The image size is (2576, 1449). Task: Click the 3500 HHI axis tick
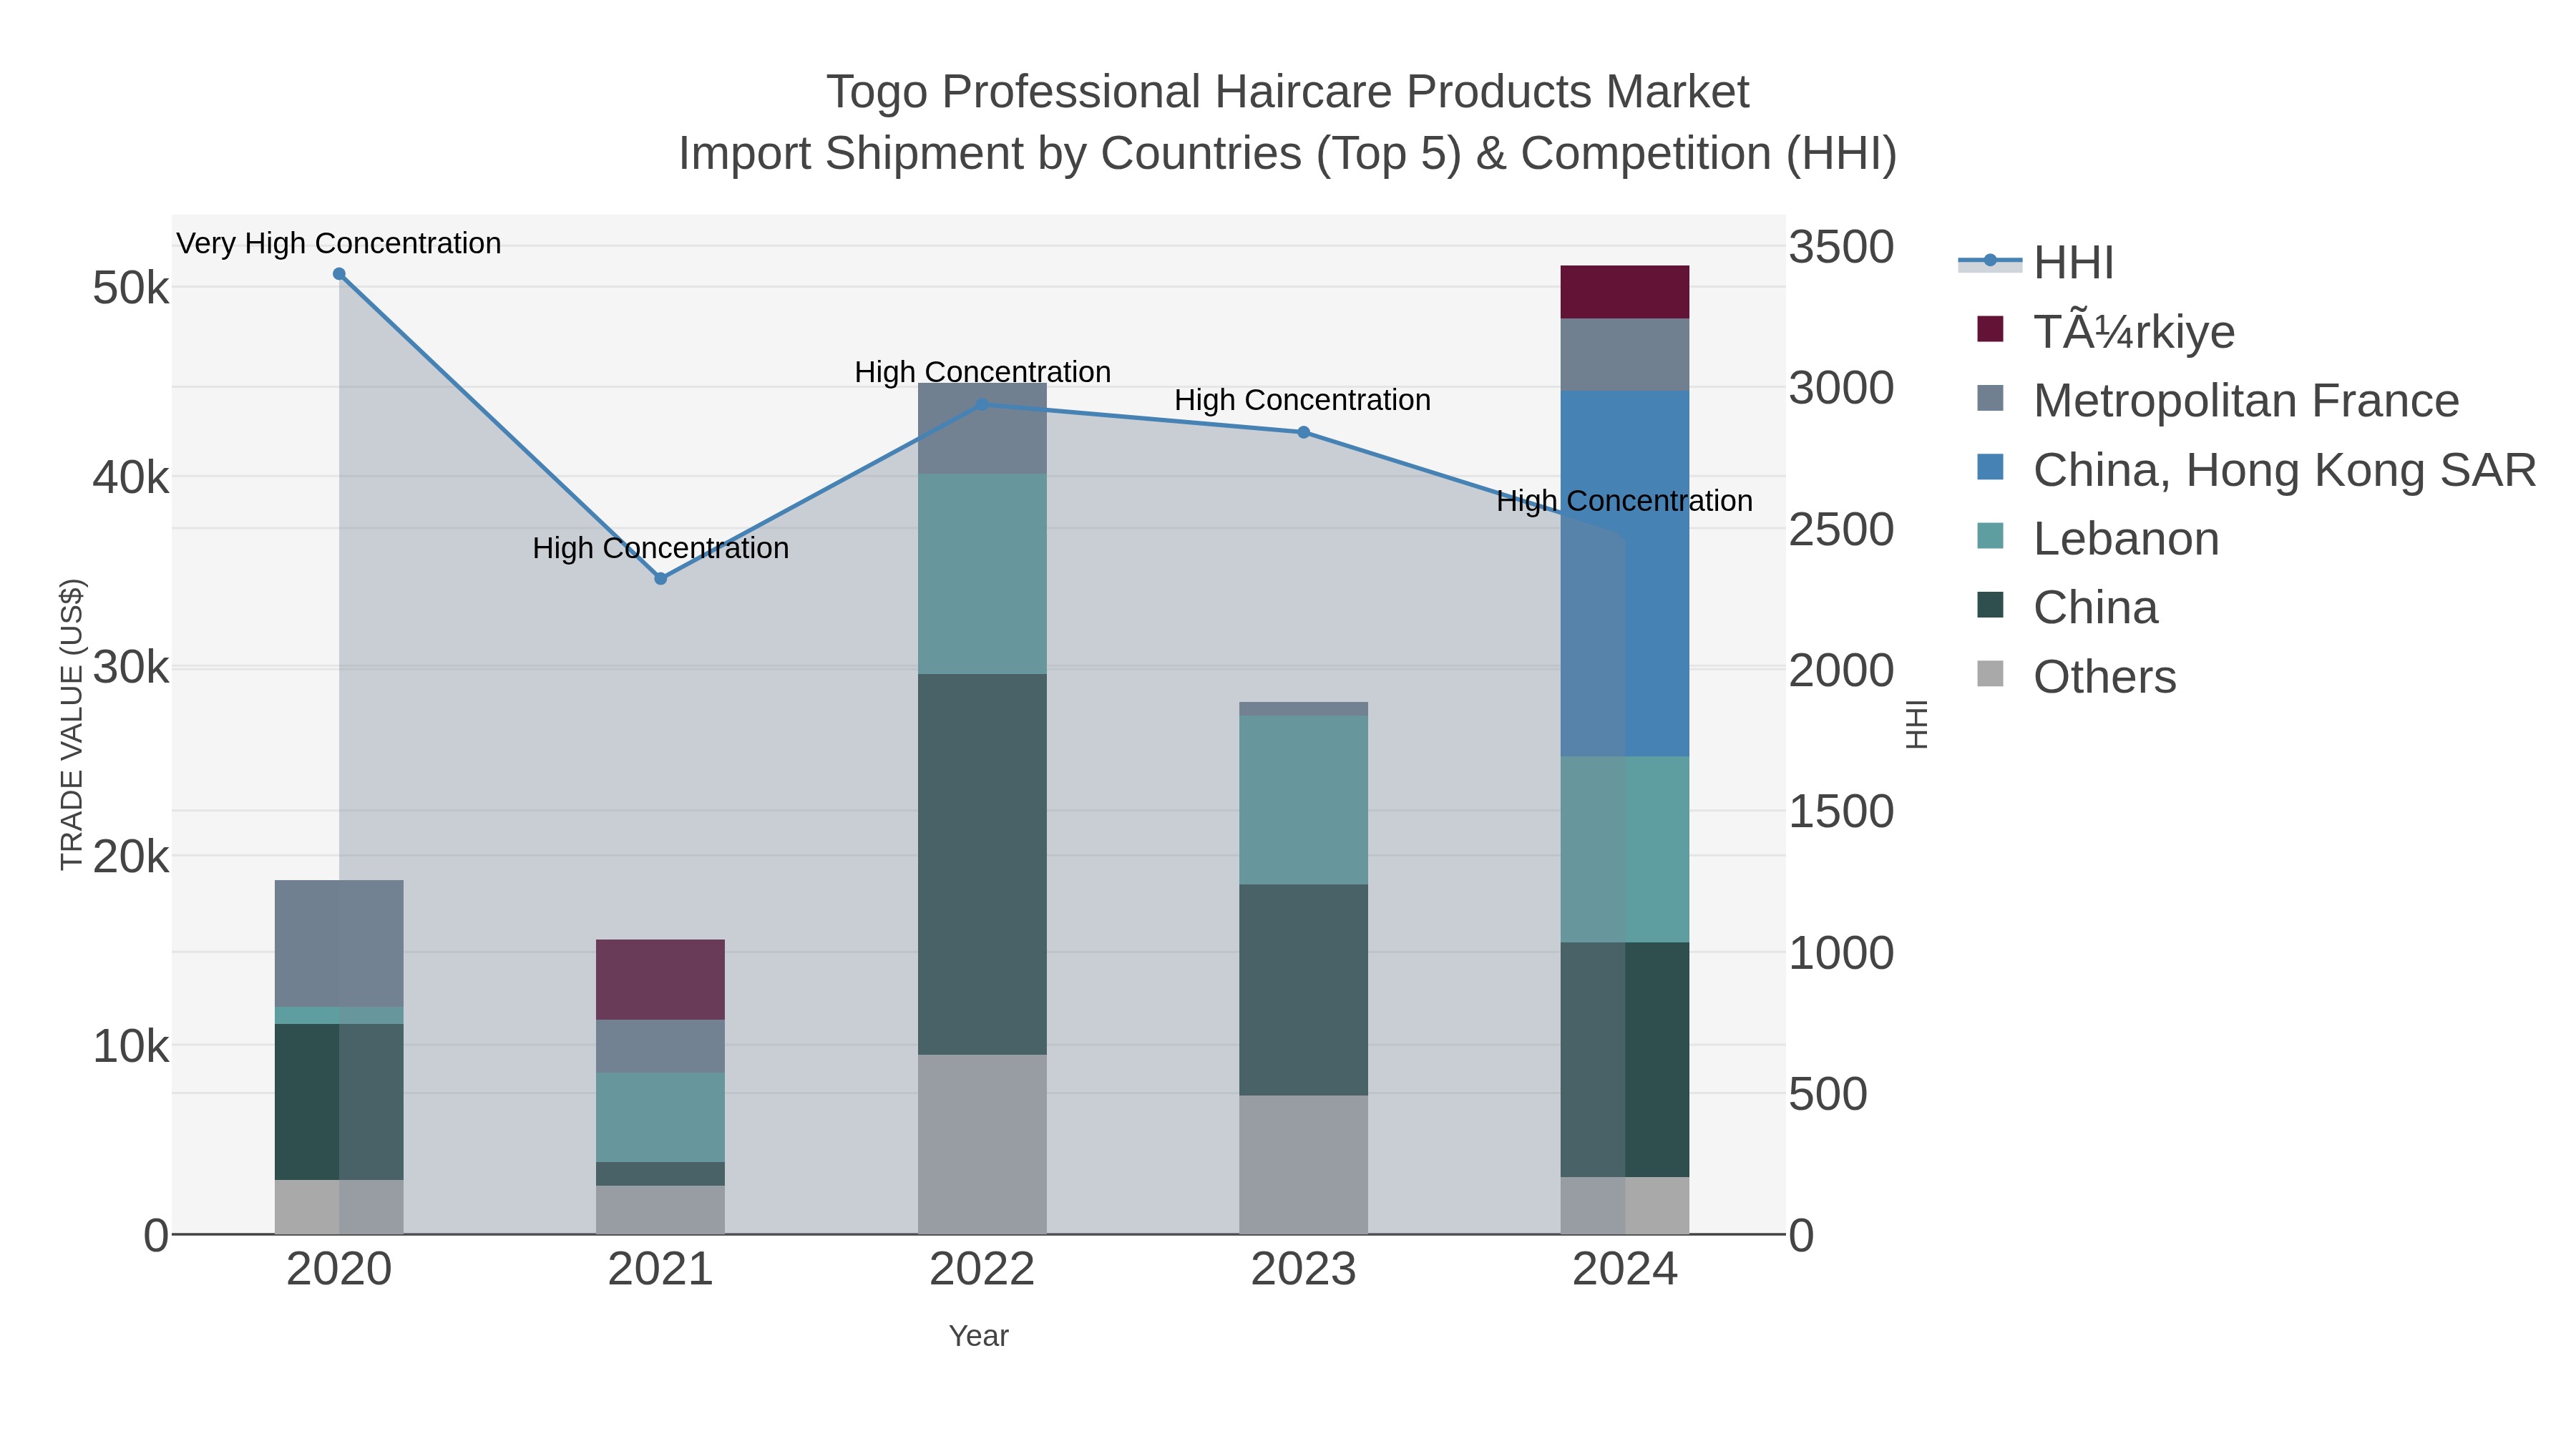coord(1841,247)
